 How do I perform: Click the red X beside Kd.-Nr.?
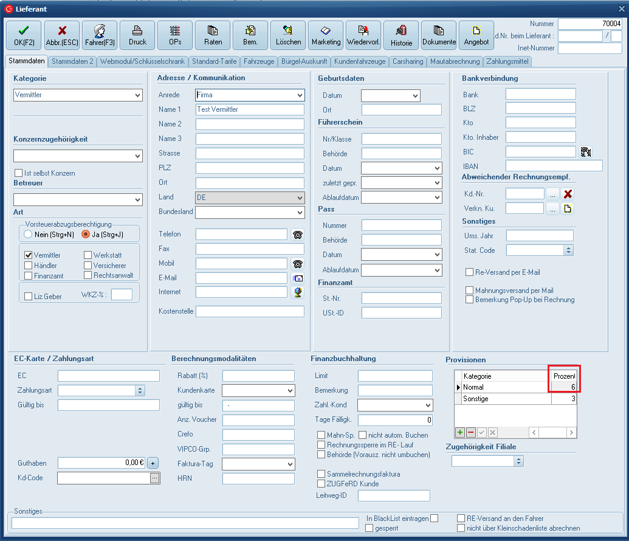(568, 194)
